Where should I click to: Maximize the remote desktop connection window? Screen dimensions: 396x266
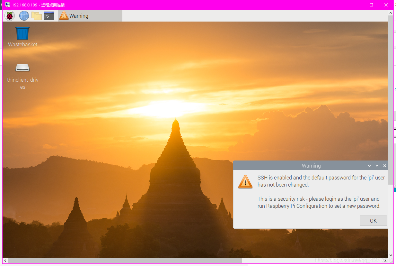pos(371,5)
